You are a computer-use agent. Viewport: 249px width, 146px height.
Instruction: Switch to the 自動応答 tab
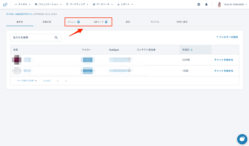47,22
